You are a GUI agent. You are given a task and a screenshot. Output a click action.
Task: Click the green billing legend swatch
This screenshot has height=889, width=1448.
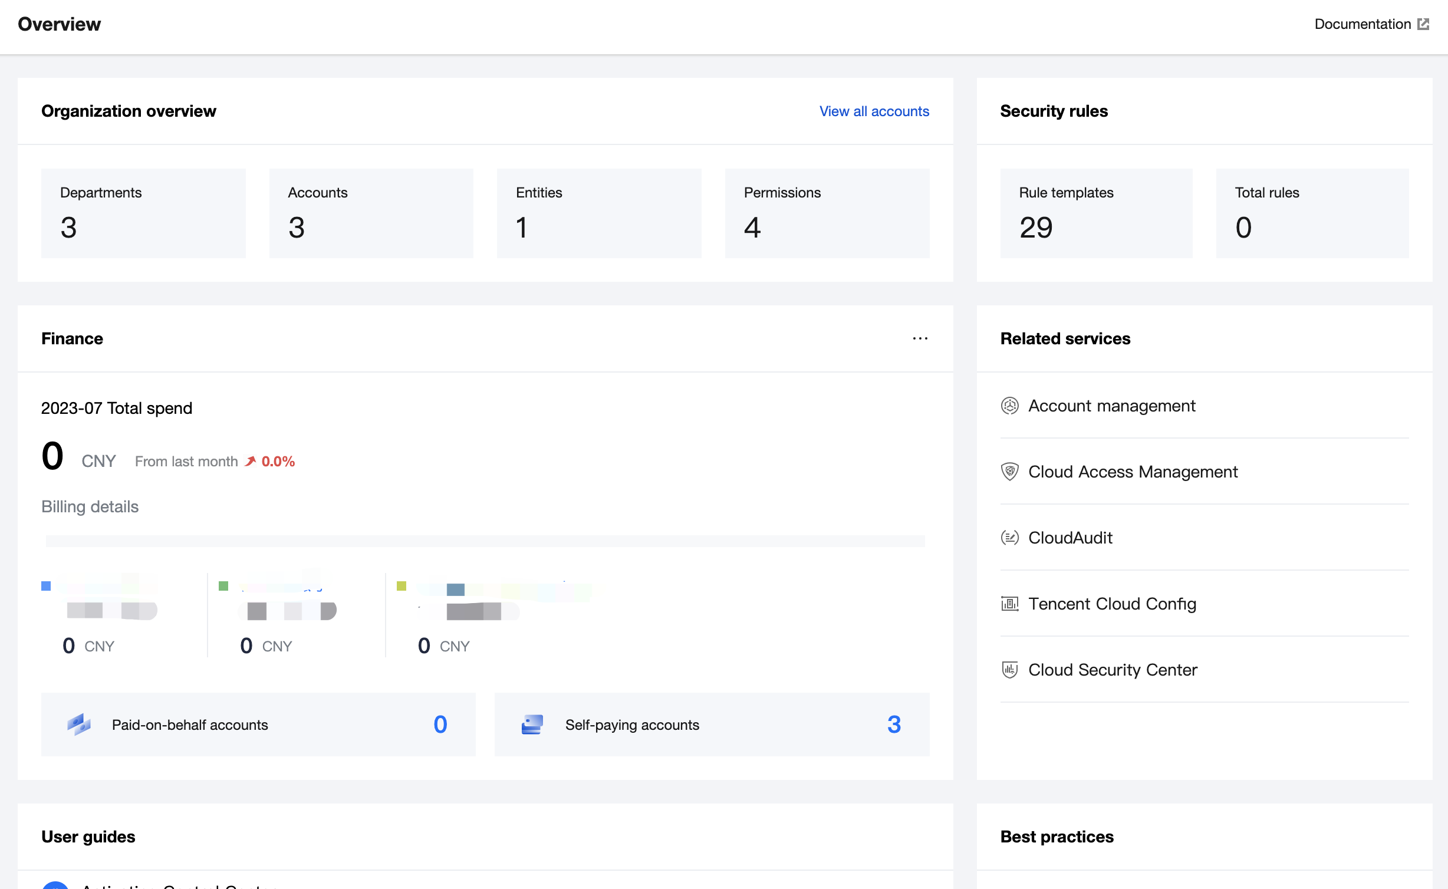(x=223, y=586)
